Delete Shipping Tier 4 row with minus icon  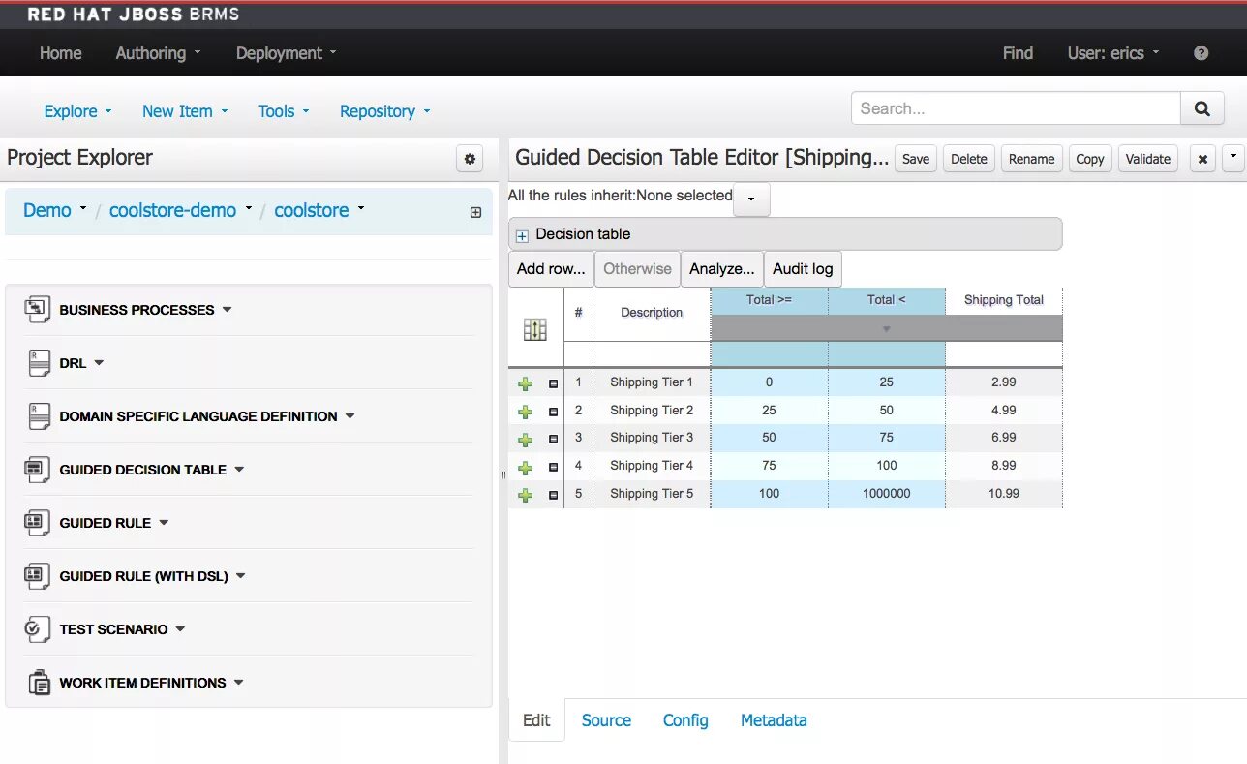point(554,468)
